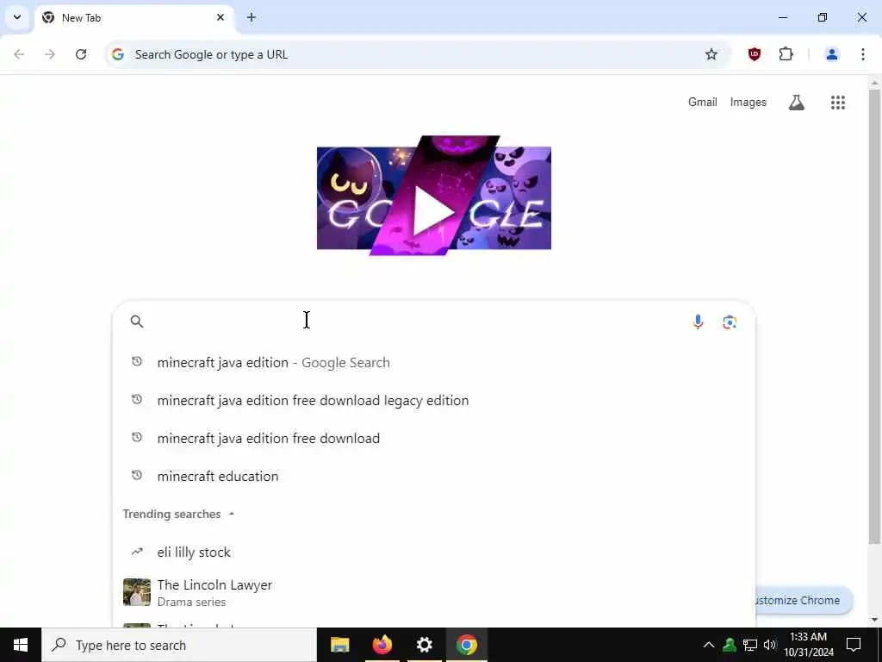
Task: Open the notification action center
Action: (x=854, y=645)
